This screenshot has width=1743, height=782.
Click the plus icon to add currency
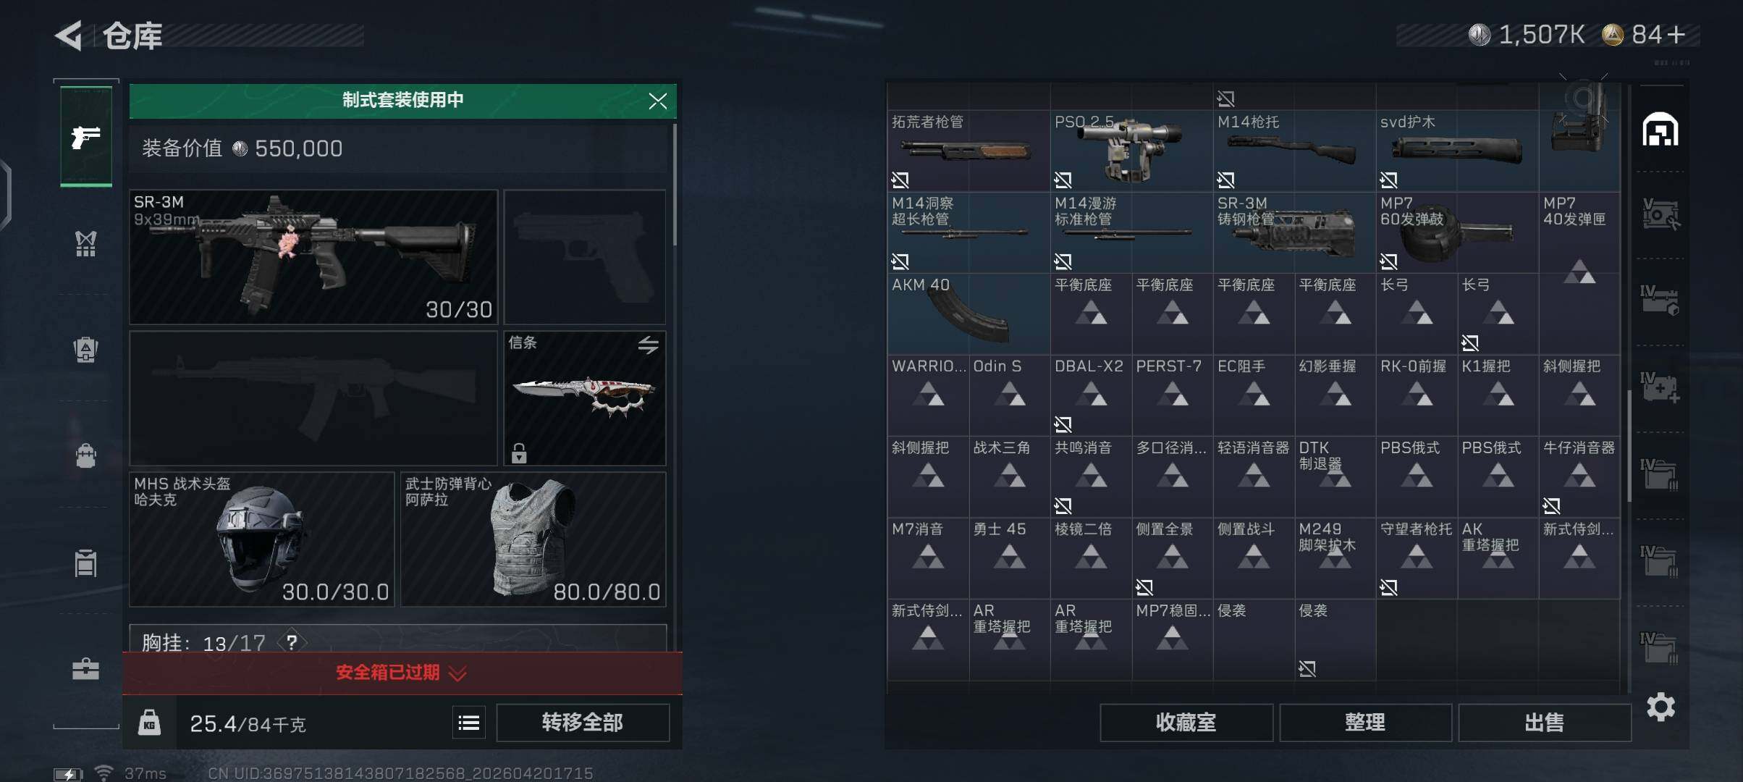point(1677,34)
